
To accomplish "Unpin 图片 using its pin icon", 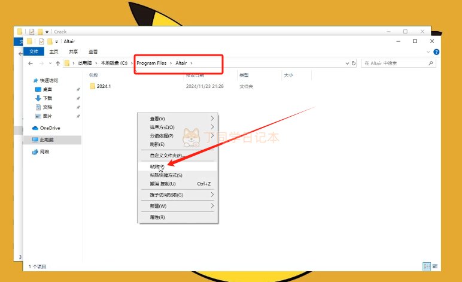I will [78, 116].
